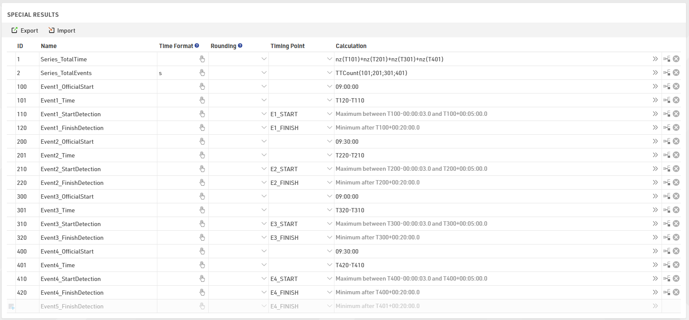
Task: Remove the Event4_FinishDetection row
Action: tap(676, 293)
